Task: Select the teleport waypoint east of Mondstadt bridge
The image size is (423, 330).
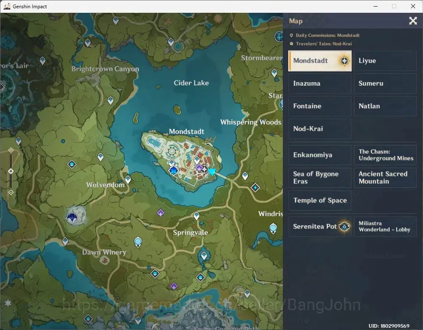Action: click(x=245, y=176)
